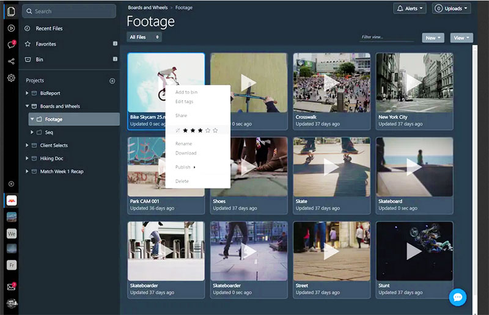The width and height of the screenshot is (489, 315).
Task: Open the Alerts dropdown
Action: [x=410, y=9]
